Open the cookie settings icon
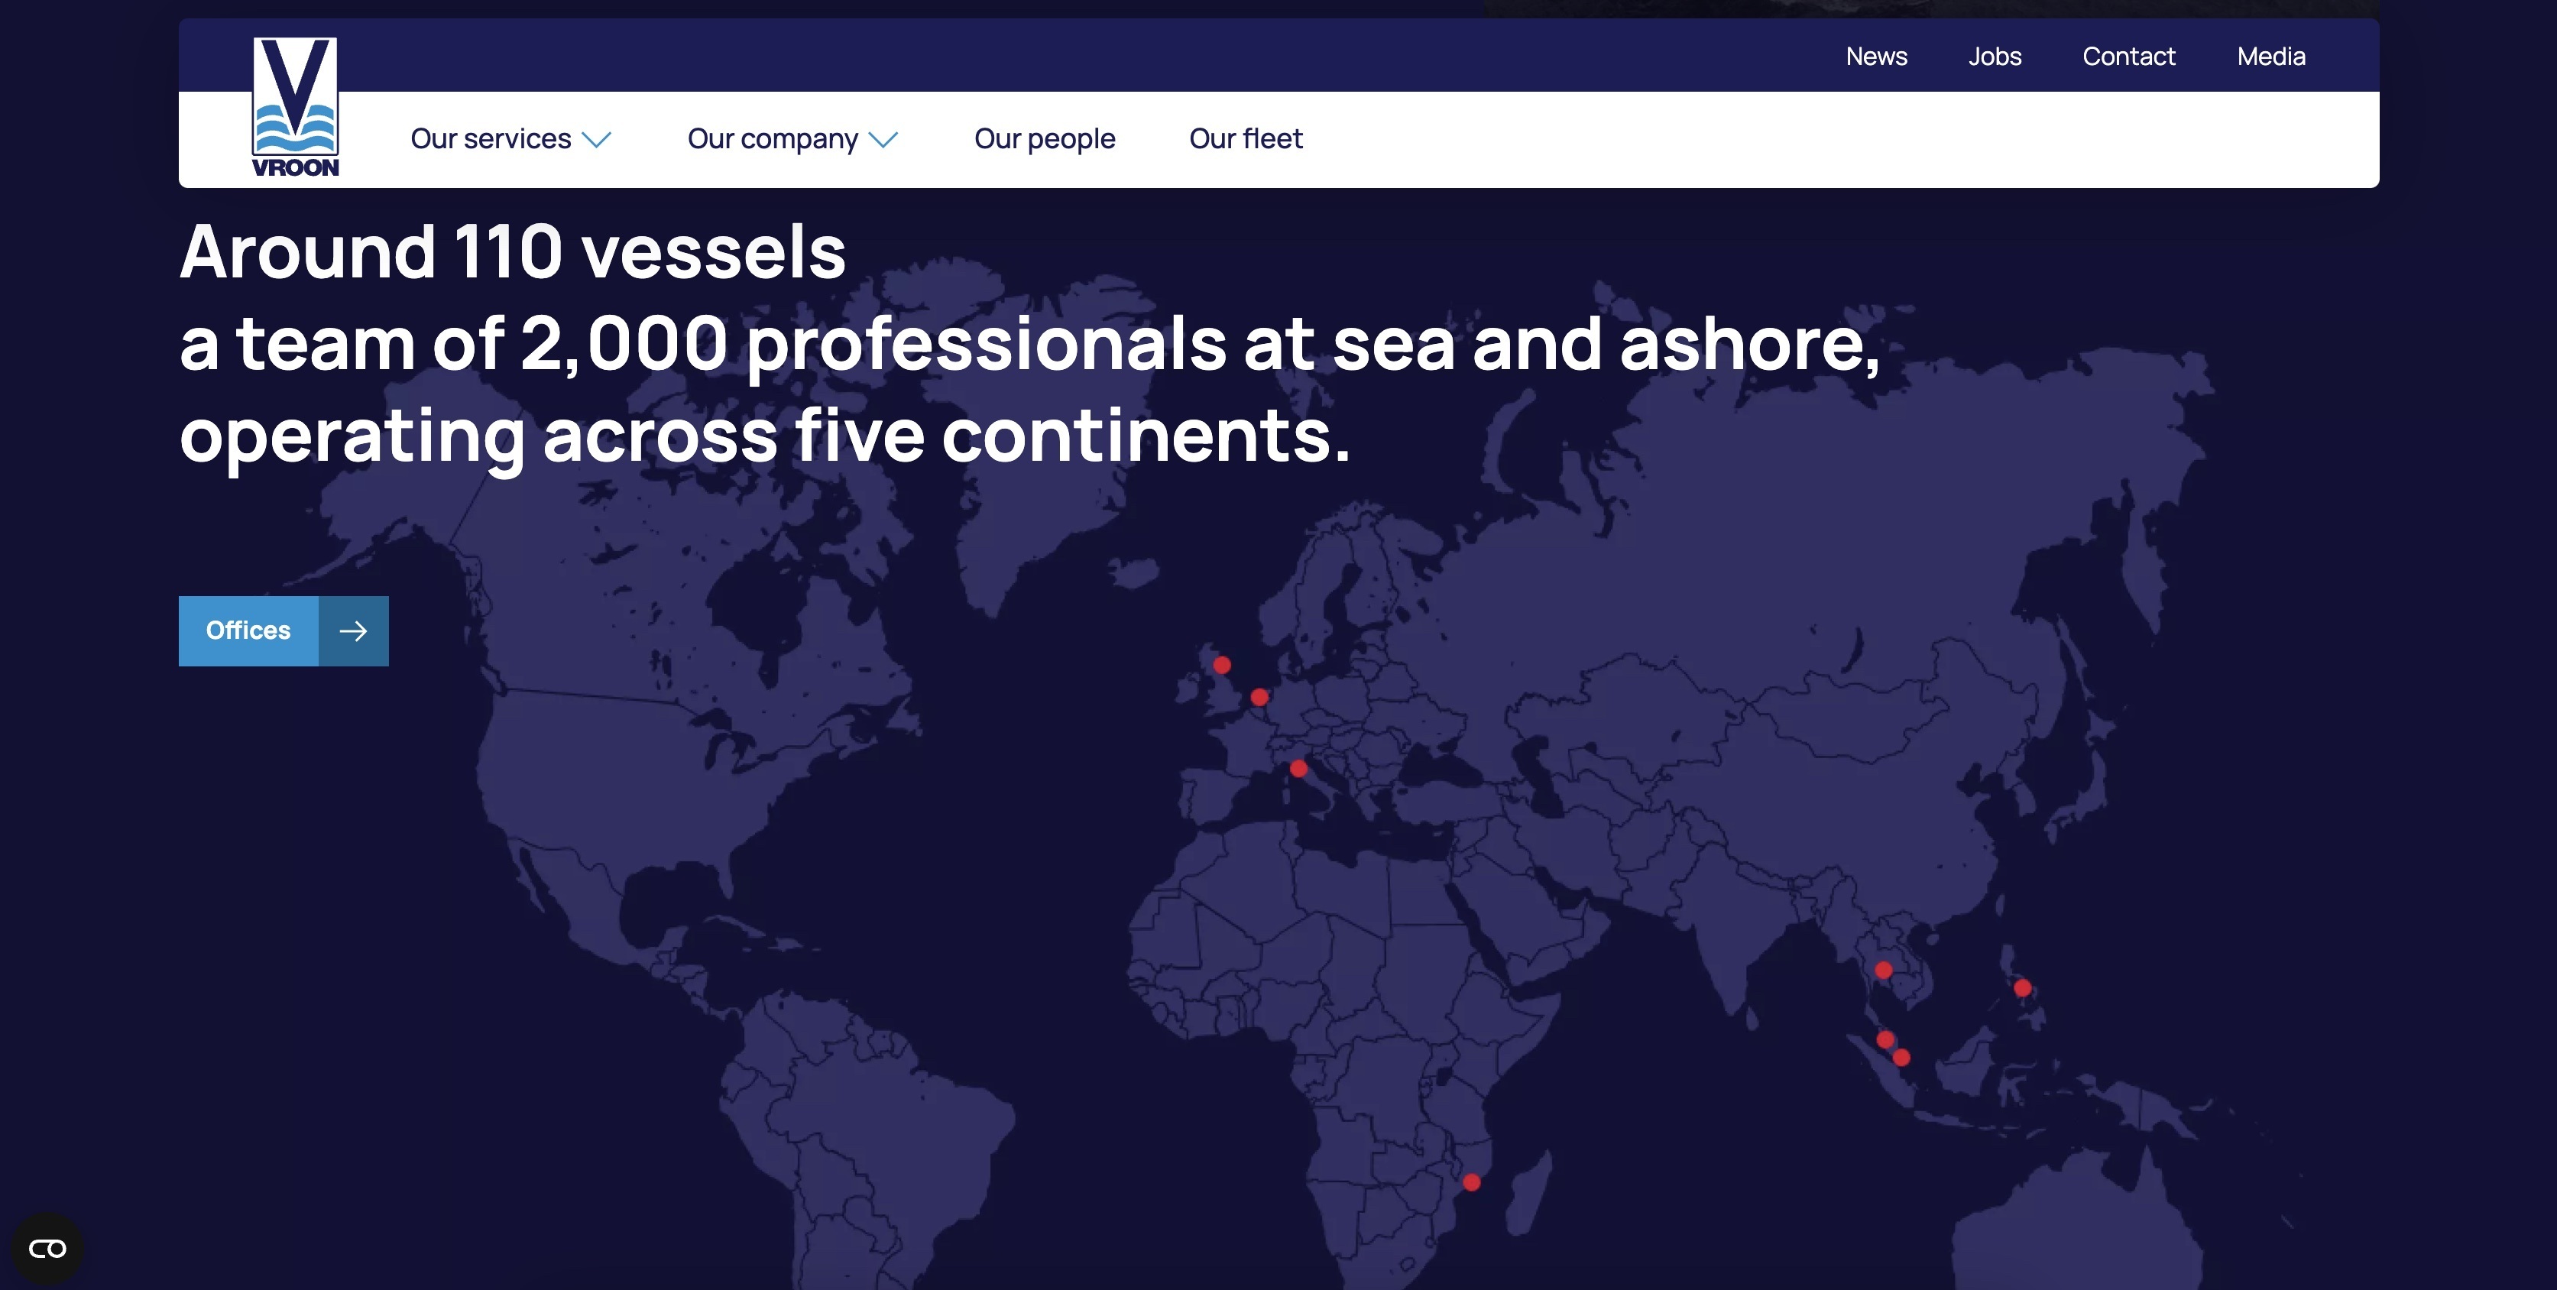Viewport: 2557px width, 1290px height. pos(47,1248)
